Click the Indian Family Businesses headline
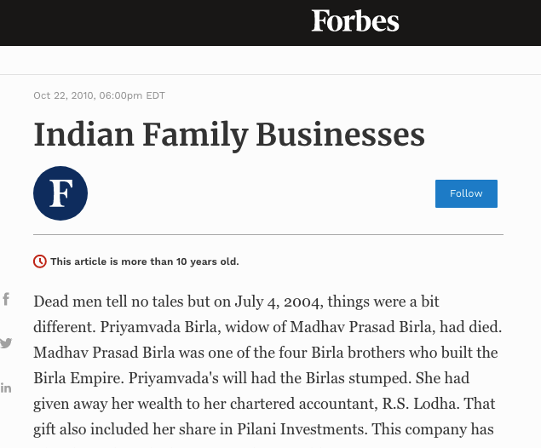The width and height of the screenshot is (541, 448). (229, 135)
